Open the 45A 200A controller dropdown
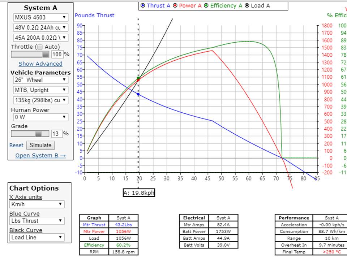This screenshot has height=260, width=347. 40,38
